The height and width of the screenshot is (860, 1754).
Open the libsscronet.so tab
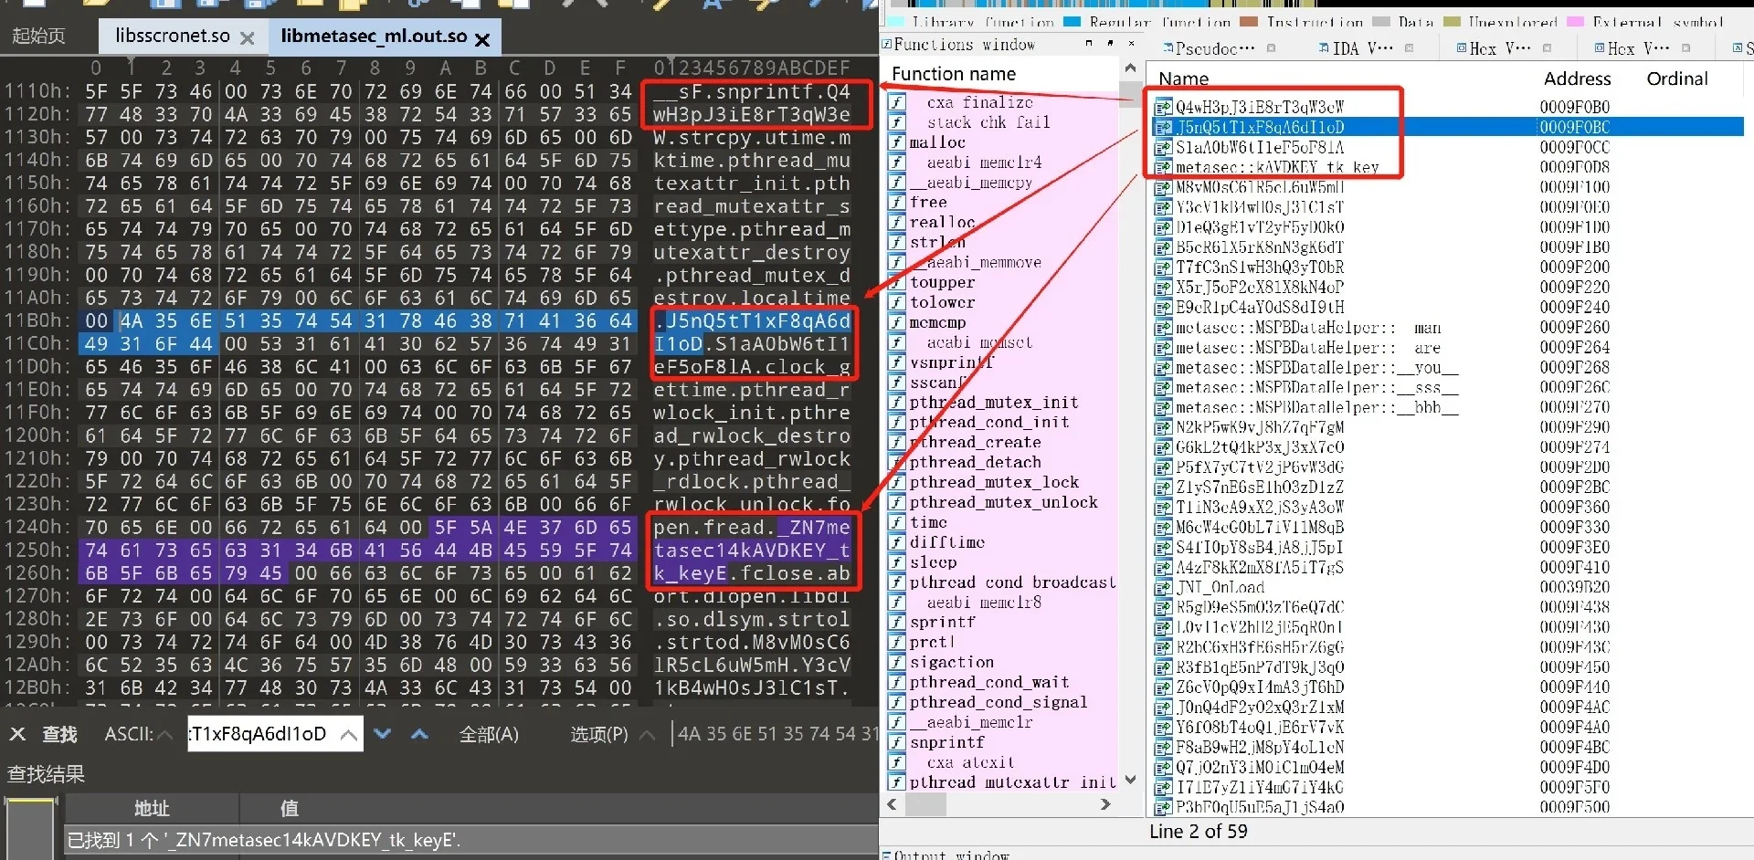point(173,37)
